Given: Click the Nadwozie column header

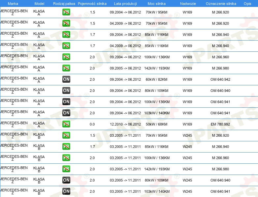Looking at the screenshot, I should pyautogui.click(x=188, y=4).
